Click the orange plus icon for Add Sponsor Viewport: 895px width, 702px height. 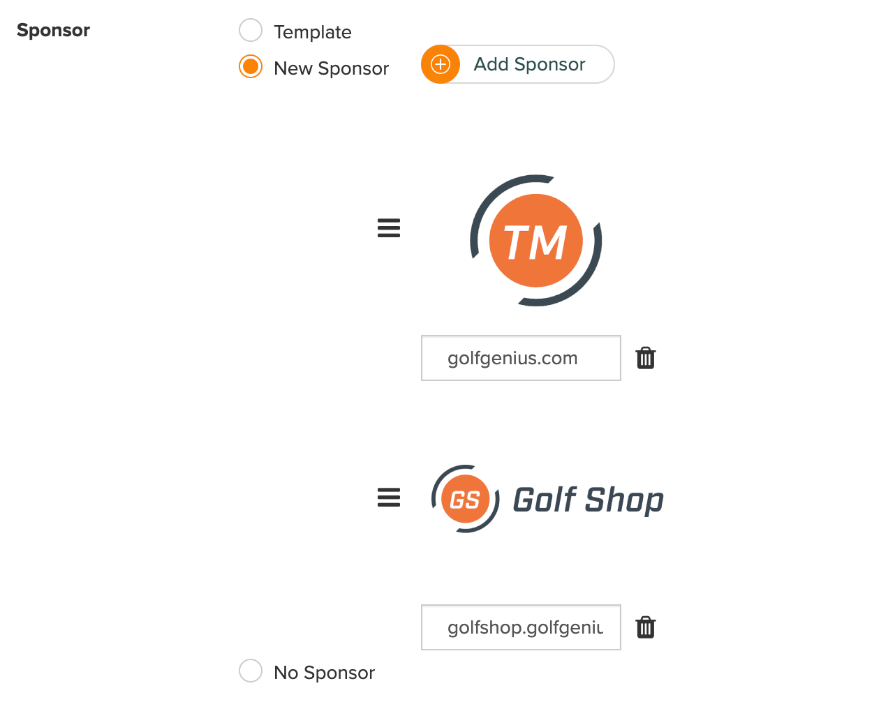[441, 64]
